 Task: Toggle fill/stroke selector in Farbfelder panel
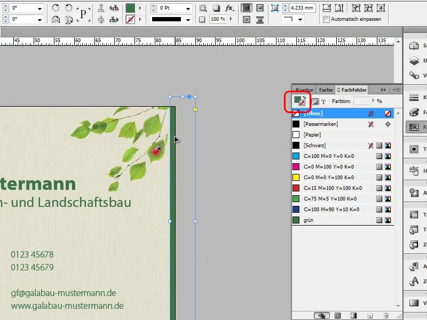297,99
